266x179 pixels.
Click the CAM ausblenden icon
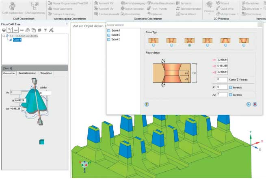click(x=12, y=7)
